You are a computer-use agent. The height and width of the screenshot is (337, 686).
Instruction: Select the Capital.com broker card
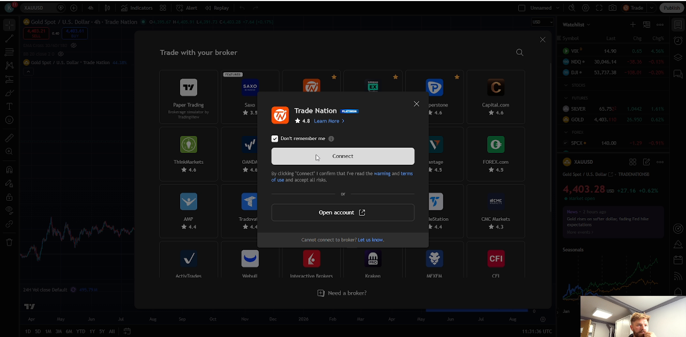pos(496,97)
